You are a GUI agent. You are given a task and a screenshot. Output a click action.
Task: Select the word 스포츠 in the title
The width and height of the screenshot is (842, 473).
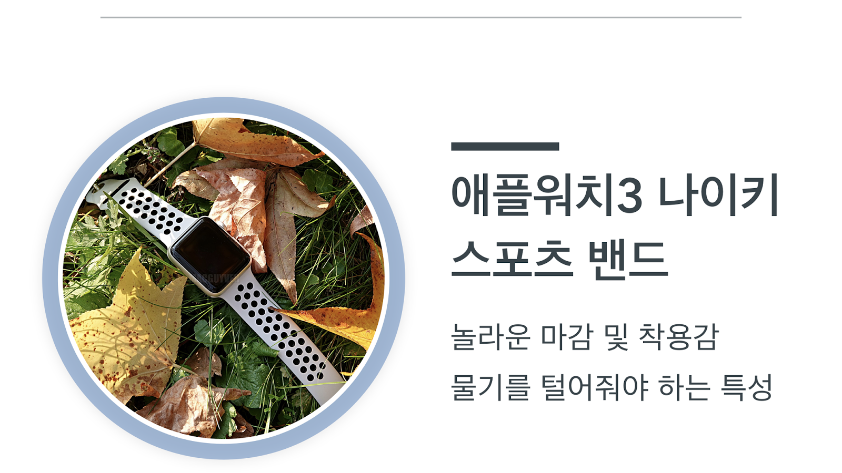point(512,259)
